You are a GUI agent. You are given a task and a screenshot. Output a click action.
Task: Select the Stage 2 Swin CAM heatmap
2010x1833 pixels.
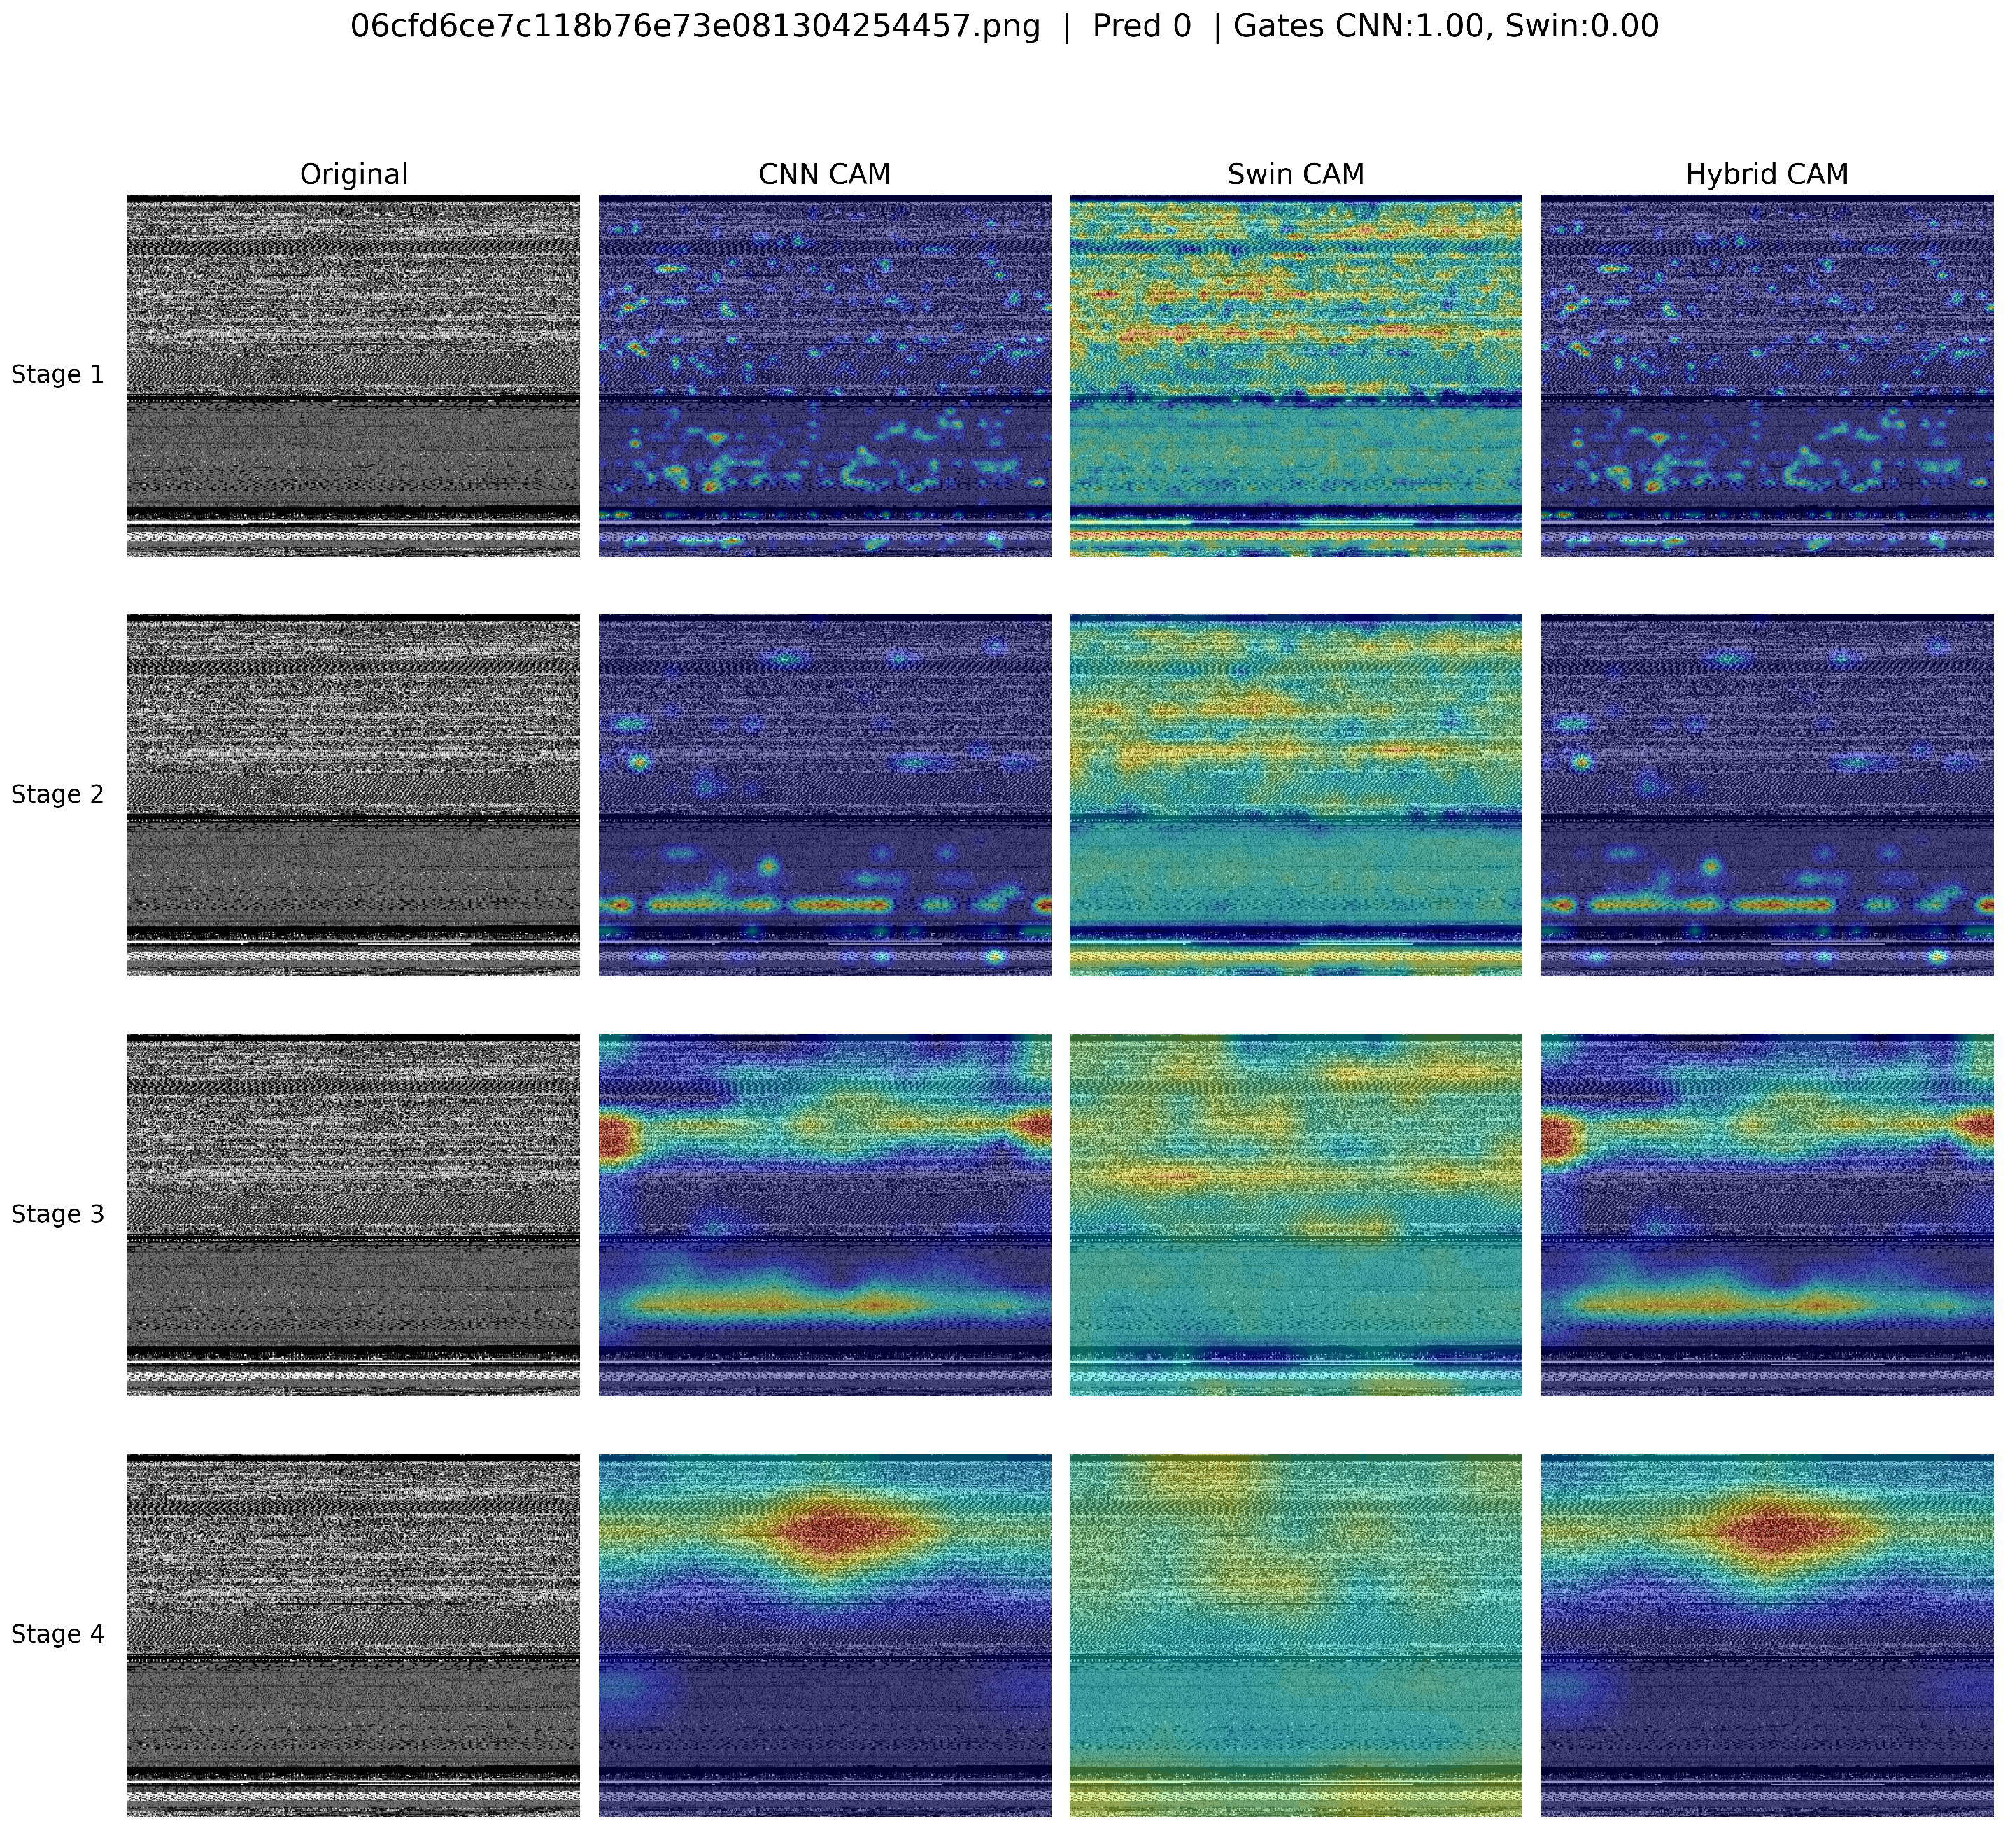pyautogui.click(x=1296, y=795)
